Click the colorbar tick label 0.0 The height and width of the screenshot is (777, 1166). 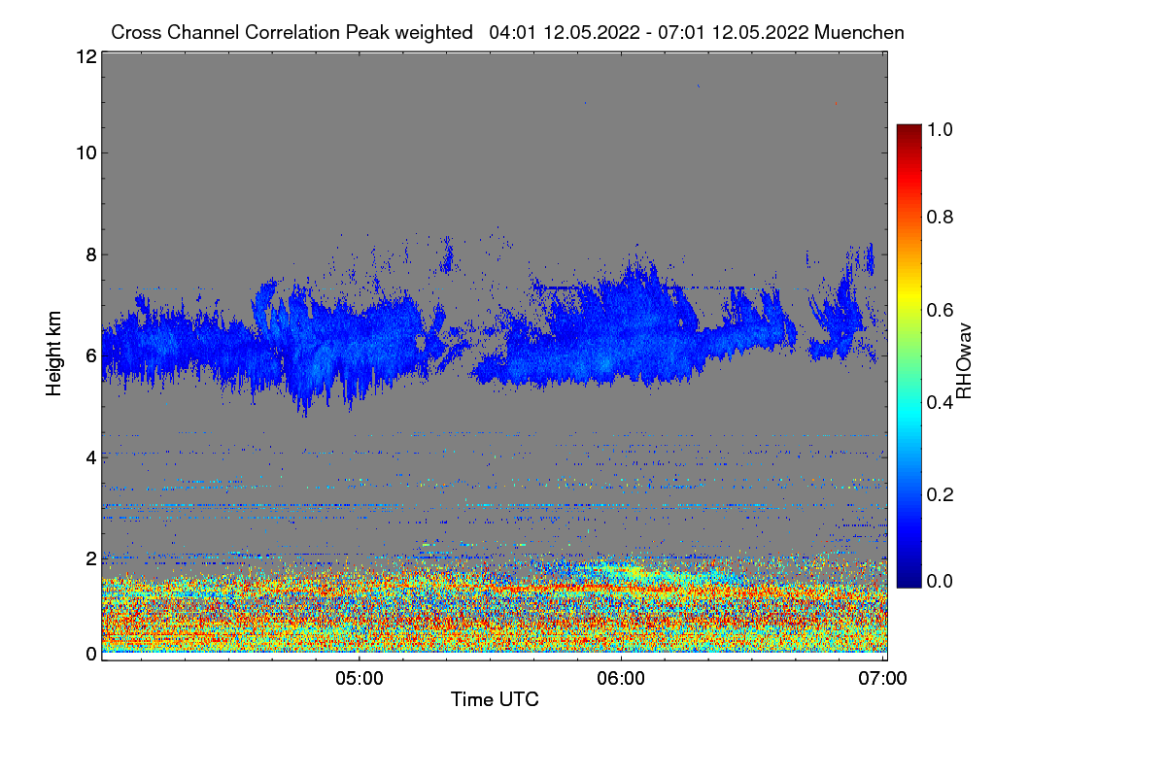pos(941,581)
